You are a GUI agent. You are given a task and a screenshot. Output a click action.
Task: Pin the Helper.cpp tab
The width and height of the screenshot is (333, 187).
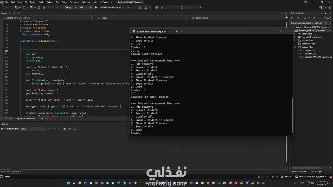14,13
